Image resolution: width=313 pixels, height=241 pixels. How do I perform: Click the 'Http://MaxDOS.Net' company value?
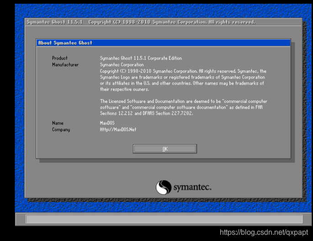(x=118, y=129)
